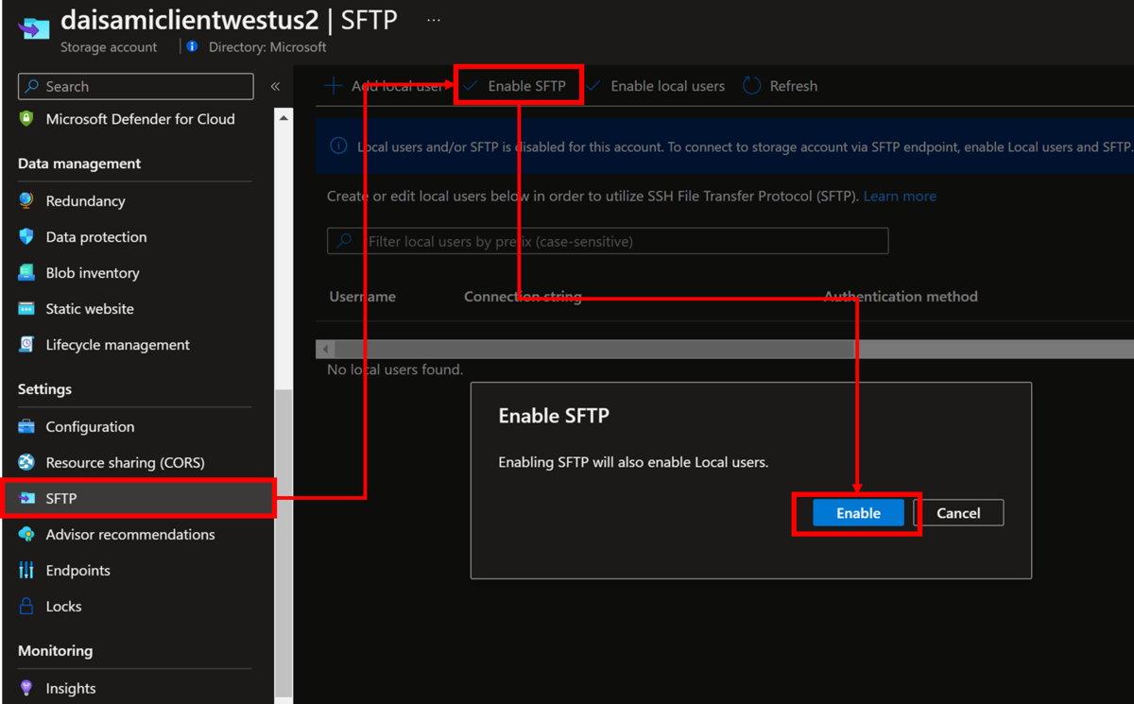Image resolution: width=1134 pixels, height=704 pixels.
Task: Open Resource sharing (CORS)
Action: click(x=125, y=462)
